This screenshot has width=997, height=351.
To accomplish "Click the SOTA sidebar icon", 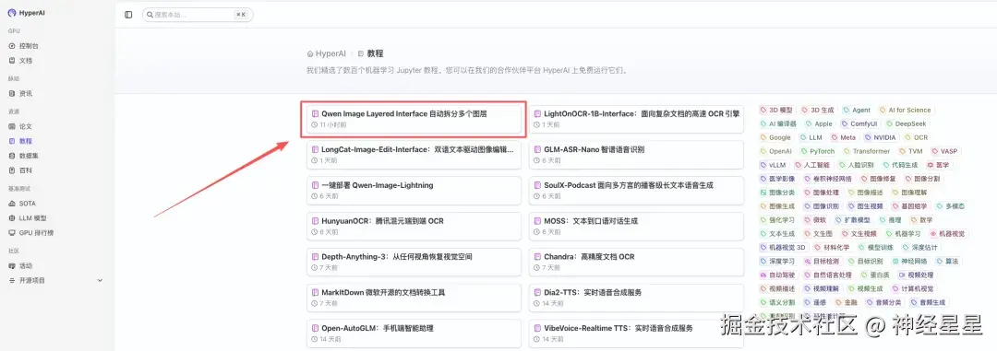I will click(x=12, y=204).
